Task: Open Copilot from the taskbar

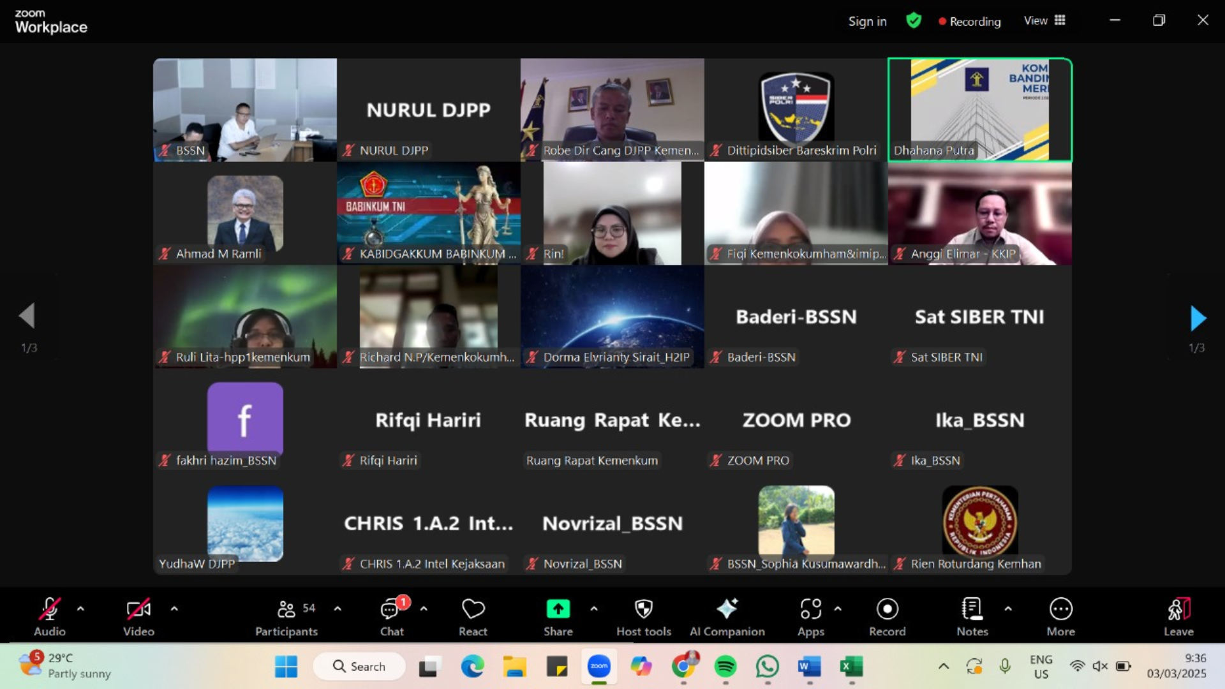Action: coord(641,667)
